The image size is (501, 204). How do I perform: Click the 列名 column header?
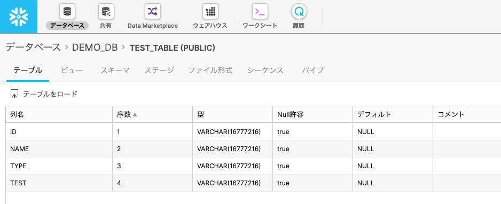coord(59,115)
